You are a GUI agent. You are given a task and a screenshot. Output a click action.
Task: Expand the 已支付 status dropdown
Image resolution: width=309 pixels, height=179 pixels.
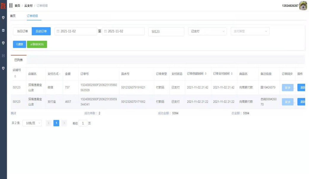click(x=207, y=31)
